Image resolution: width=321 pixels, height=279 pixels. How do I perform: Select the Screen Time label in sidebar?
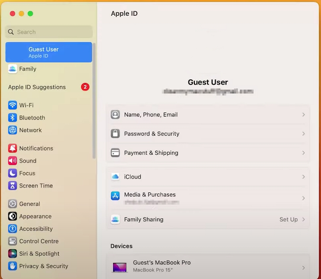pos(36,186)
